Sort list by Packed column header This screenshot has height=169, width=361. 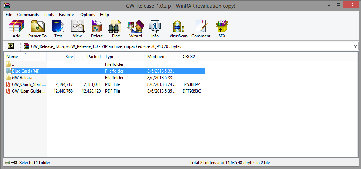coord(88,57)
